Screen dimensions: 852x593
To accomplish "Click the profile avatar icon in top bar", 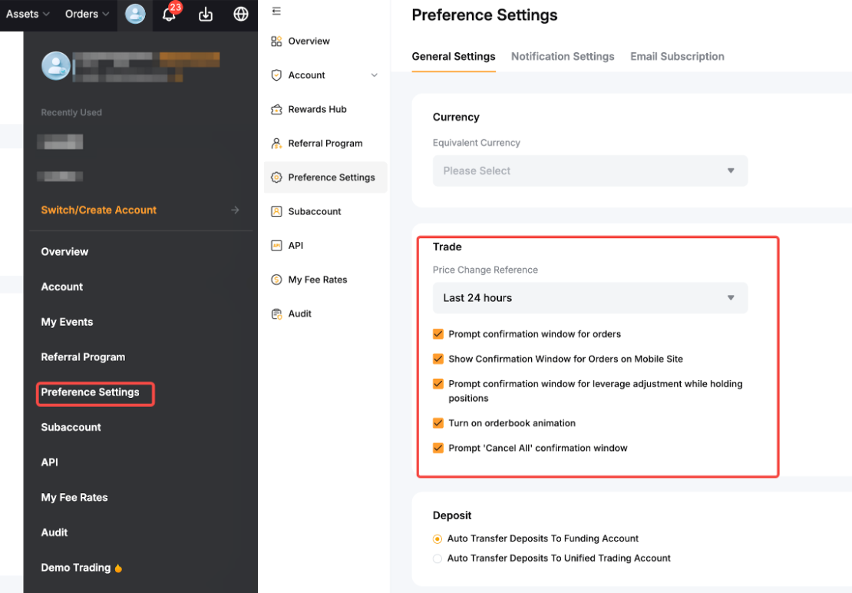I will (x=135, y=14).
